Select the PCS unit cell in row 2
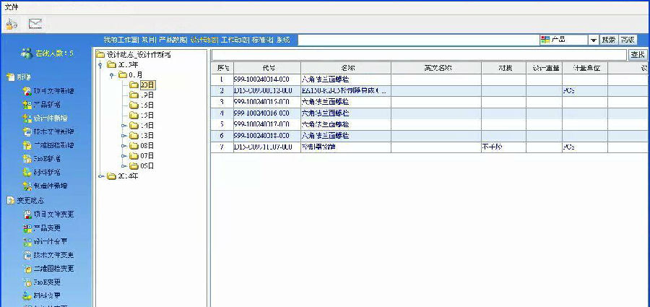 click(x=585, y=90)
